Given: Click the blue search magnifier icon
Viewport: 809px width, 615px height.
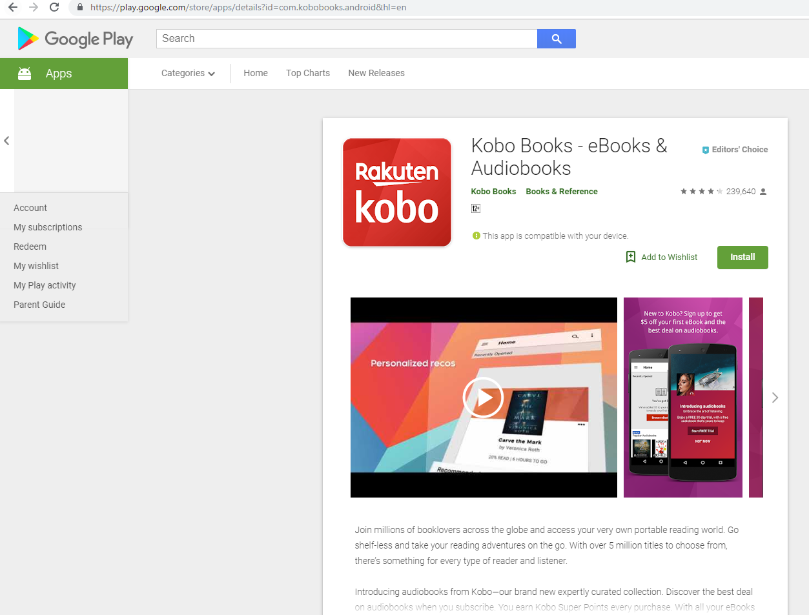Looking at the screenshot, I should 556,39.
